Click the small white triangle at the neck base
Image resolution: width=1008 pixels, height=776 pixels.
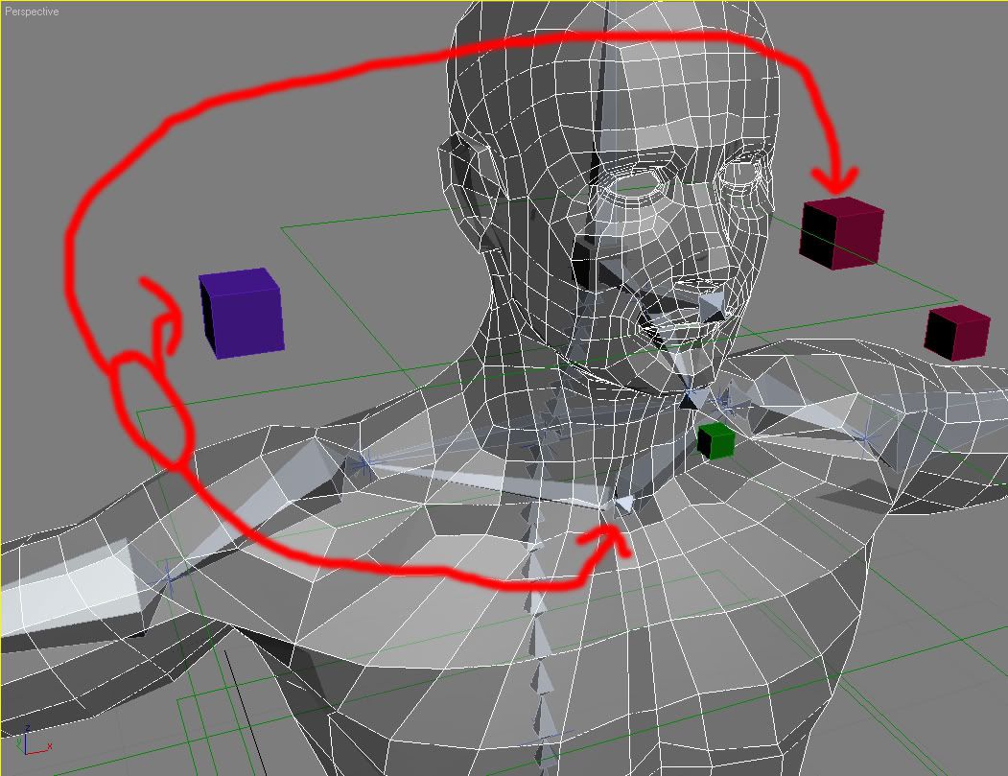pos(624,504)
